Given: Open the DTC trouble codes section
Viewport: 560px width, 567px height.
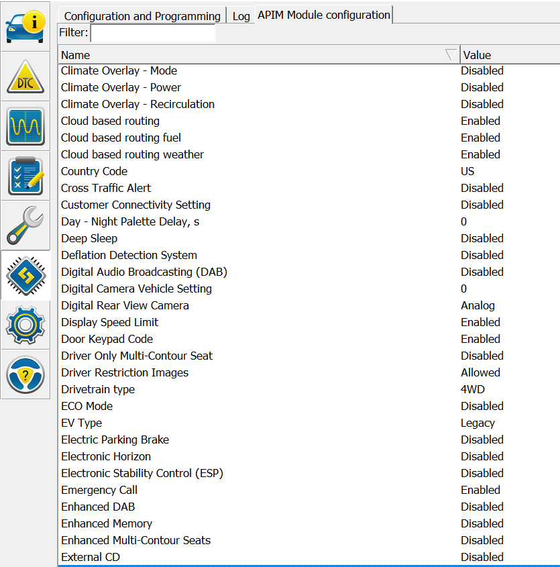Looking at the screenshot, I should point(25,77).
